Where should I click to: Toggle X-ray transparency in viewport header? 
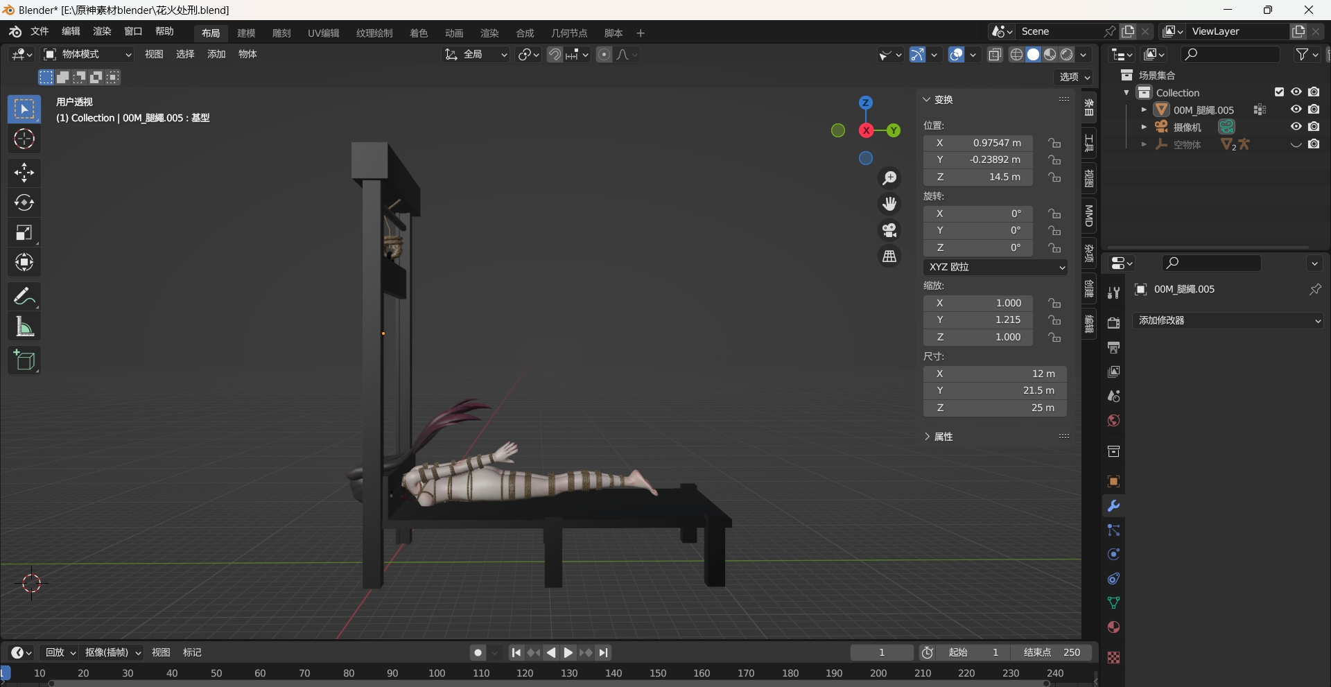click(995, 55)
